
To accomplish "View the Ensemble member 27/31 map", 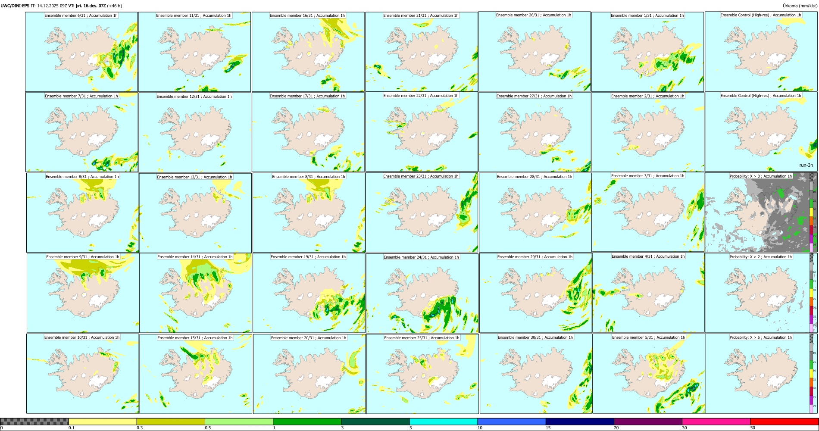I will click(x=535, y=132).
